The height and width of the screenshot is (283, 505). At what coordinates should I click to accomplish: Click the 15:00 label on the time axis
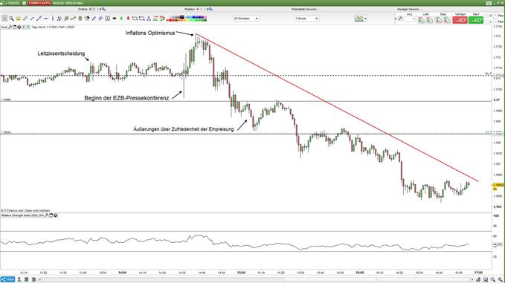pos(241,273)
